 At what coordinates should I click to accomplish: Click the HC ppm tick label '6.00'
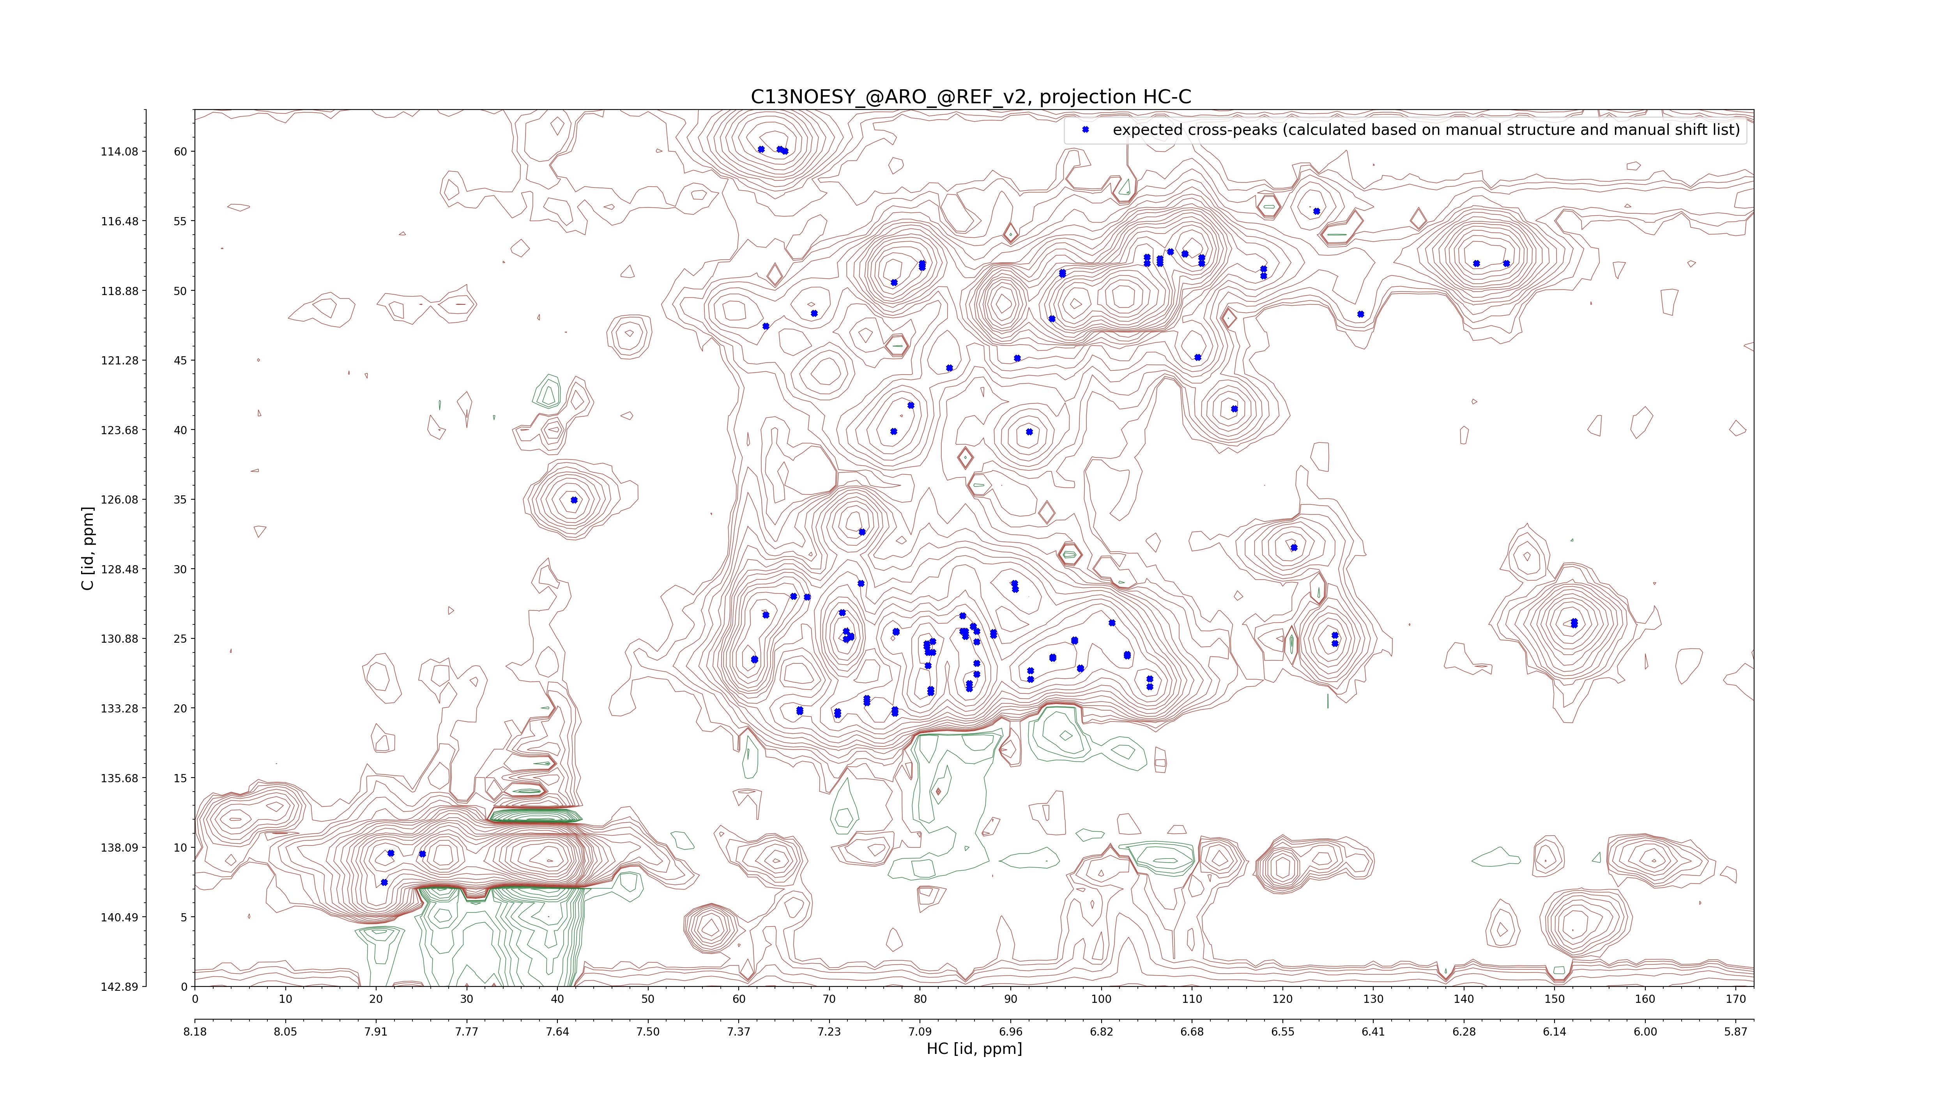(1645, 1032)
